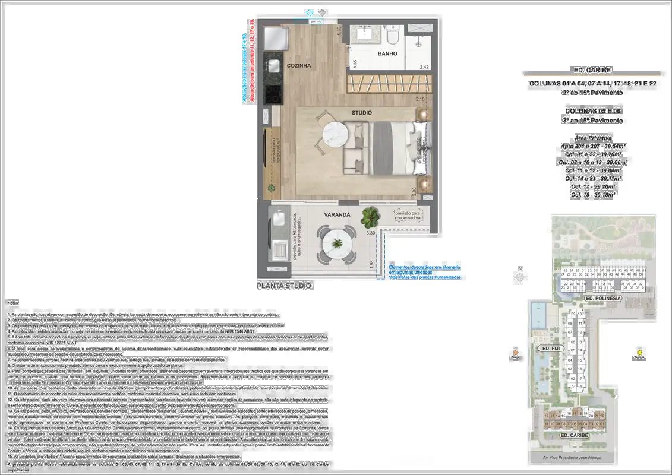This screenshot has height=475, width=672.
Task: Select the round marble table in studio
Action: tap(336, 134)
